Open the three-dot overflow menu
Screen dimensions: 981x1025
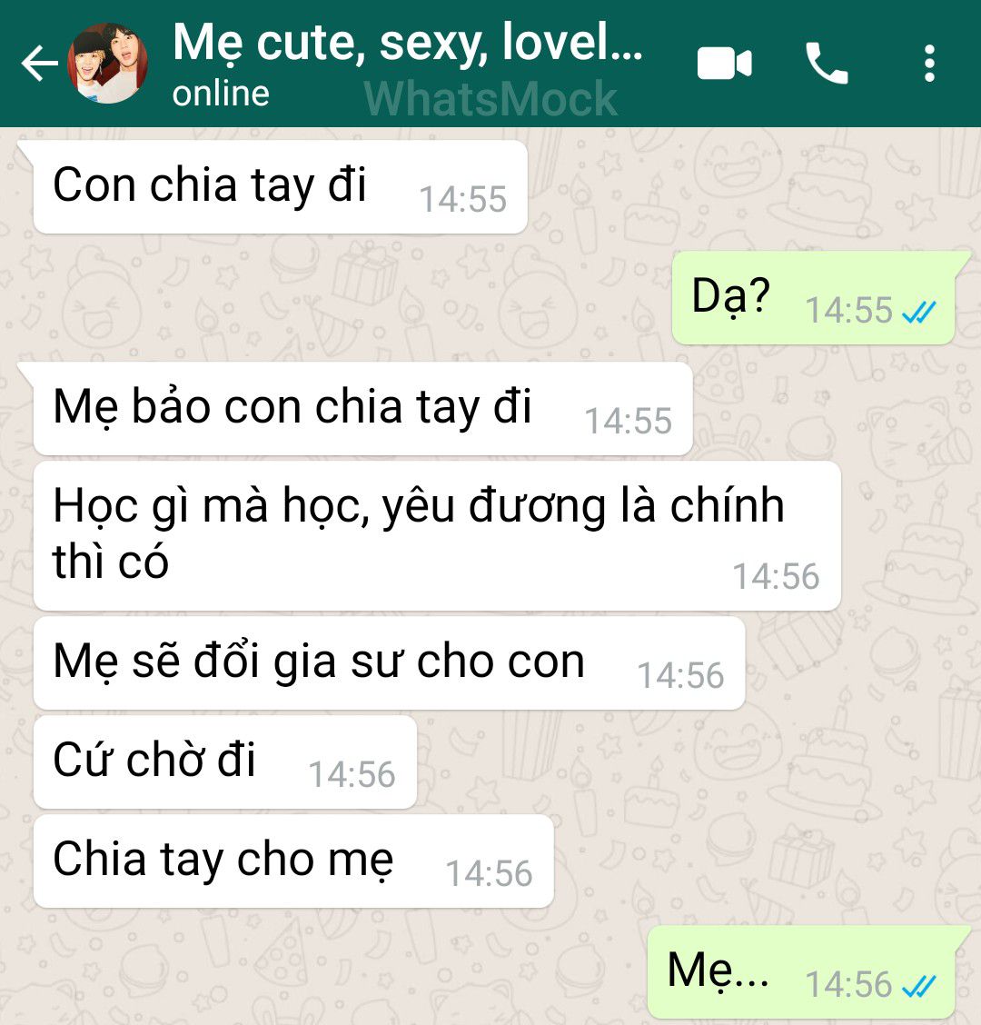pyautogui.click(x=929, y=64)
